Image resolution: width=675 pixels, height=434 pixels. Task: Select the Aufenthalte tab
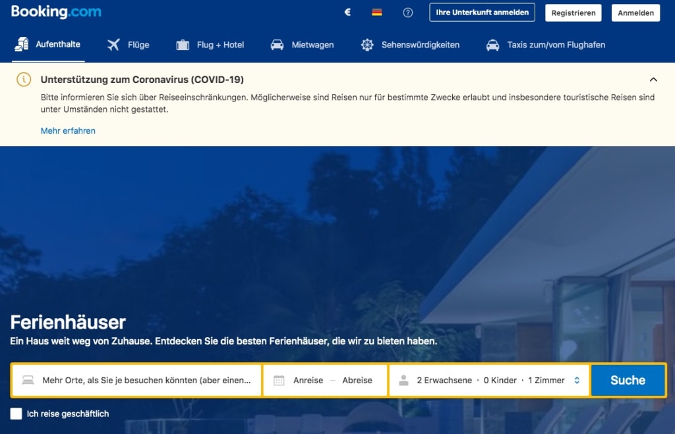pos(48,44)
